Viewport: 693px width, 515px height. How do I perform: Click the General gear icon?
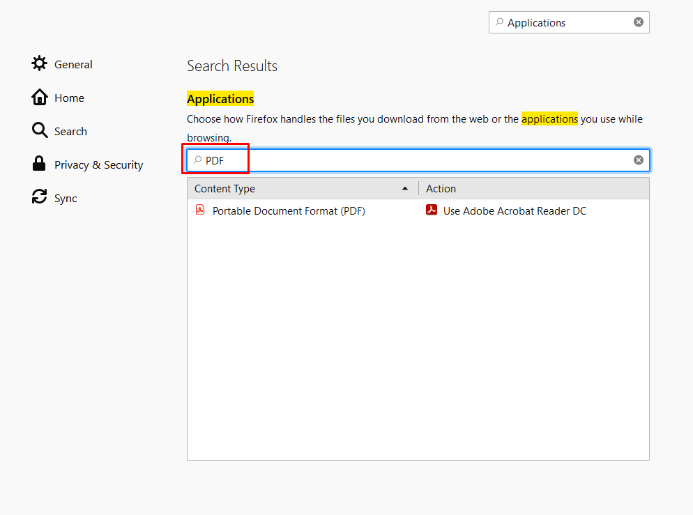coord(39,63)
